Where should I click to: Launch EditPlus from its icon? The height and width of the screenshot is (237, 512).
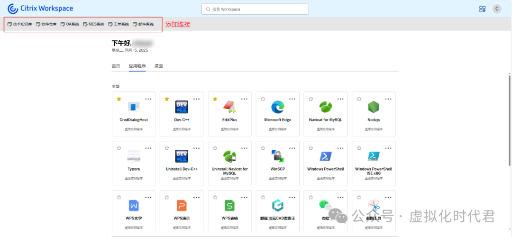point(229,107)
